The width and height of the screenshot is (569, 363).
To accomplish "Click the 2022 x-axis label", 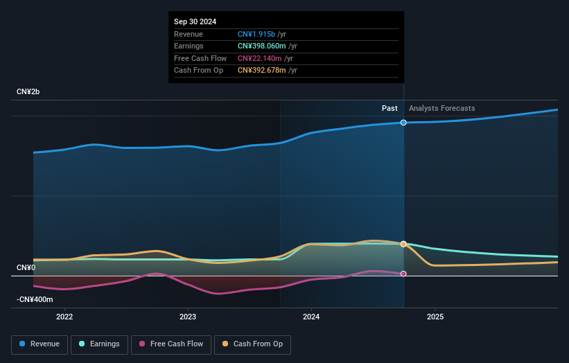I will 64,317.
